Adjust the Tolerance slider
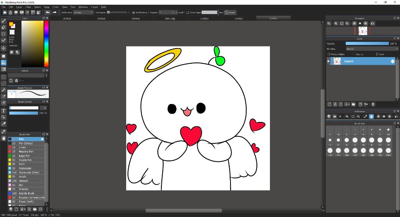Screen dimensions: 400x217 tap(117, 13)
